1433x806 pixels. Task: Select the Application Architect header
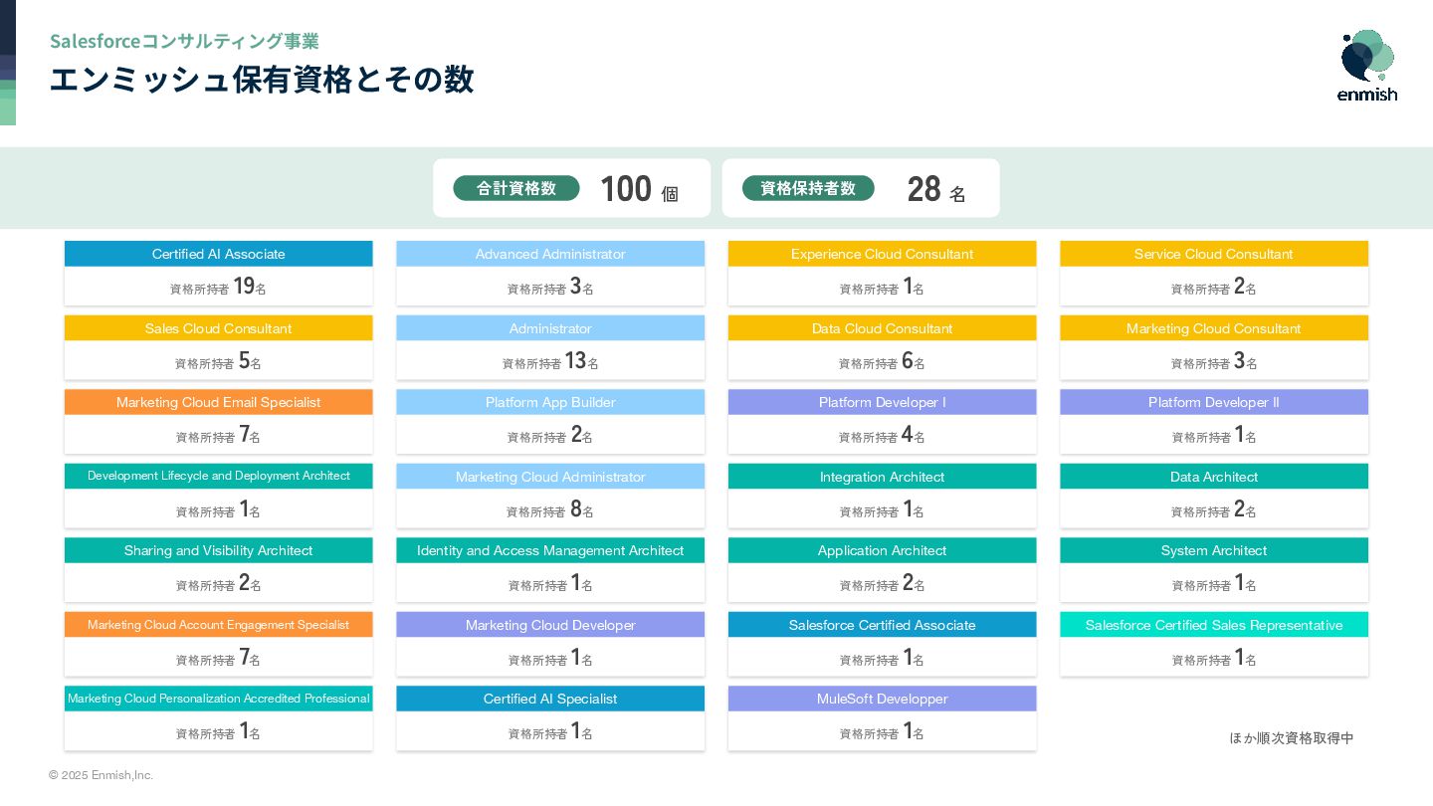pyautogui.click(x=882, y=550)
